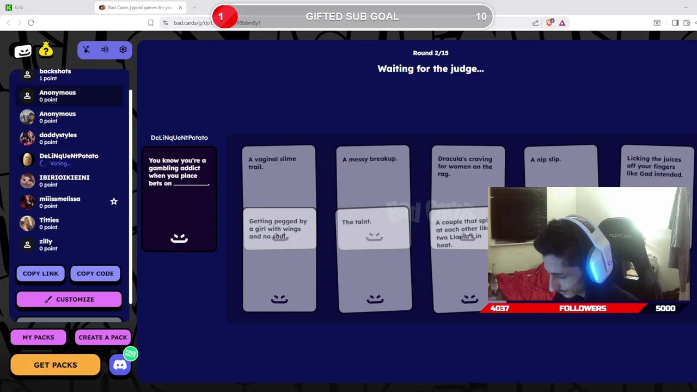
Task: Select miiismelissa player name
Action: coord(59,199)
